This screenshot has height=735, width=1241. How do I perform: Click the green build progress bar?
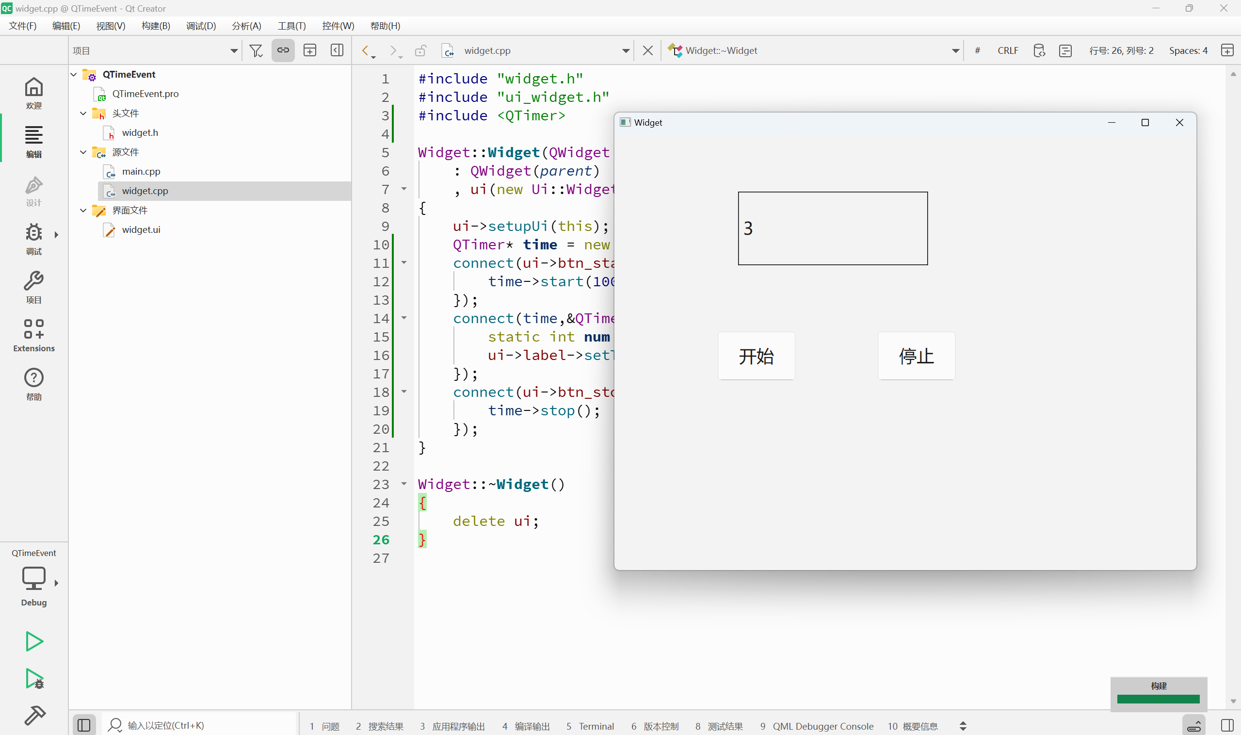point(1158,699)
